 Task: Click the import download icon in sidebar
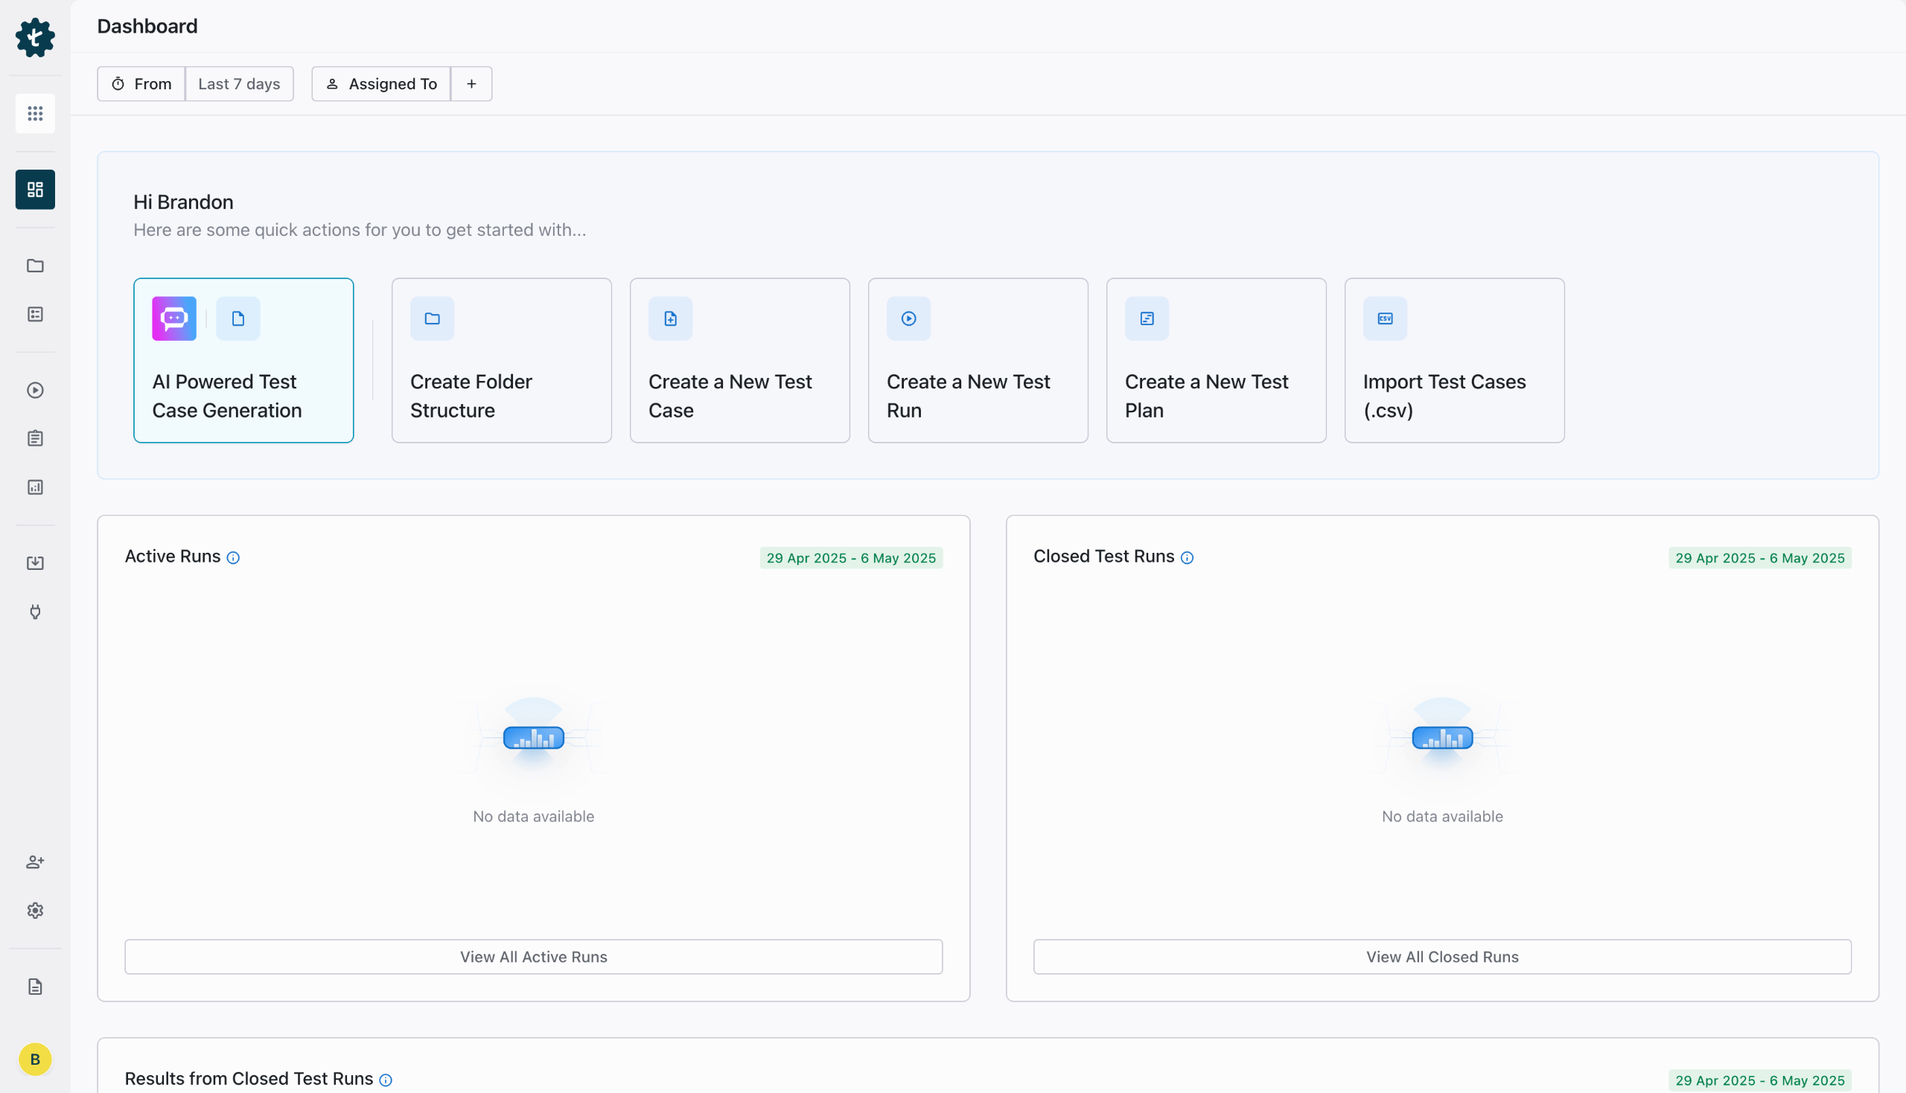click(35, 563)
